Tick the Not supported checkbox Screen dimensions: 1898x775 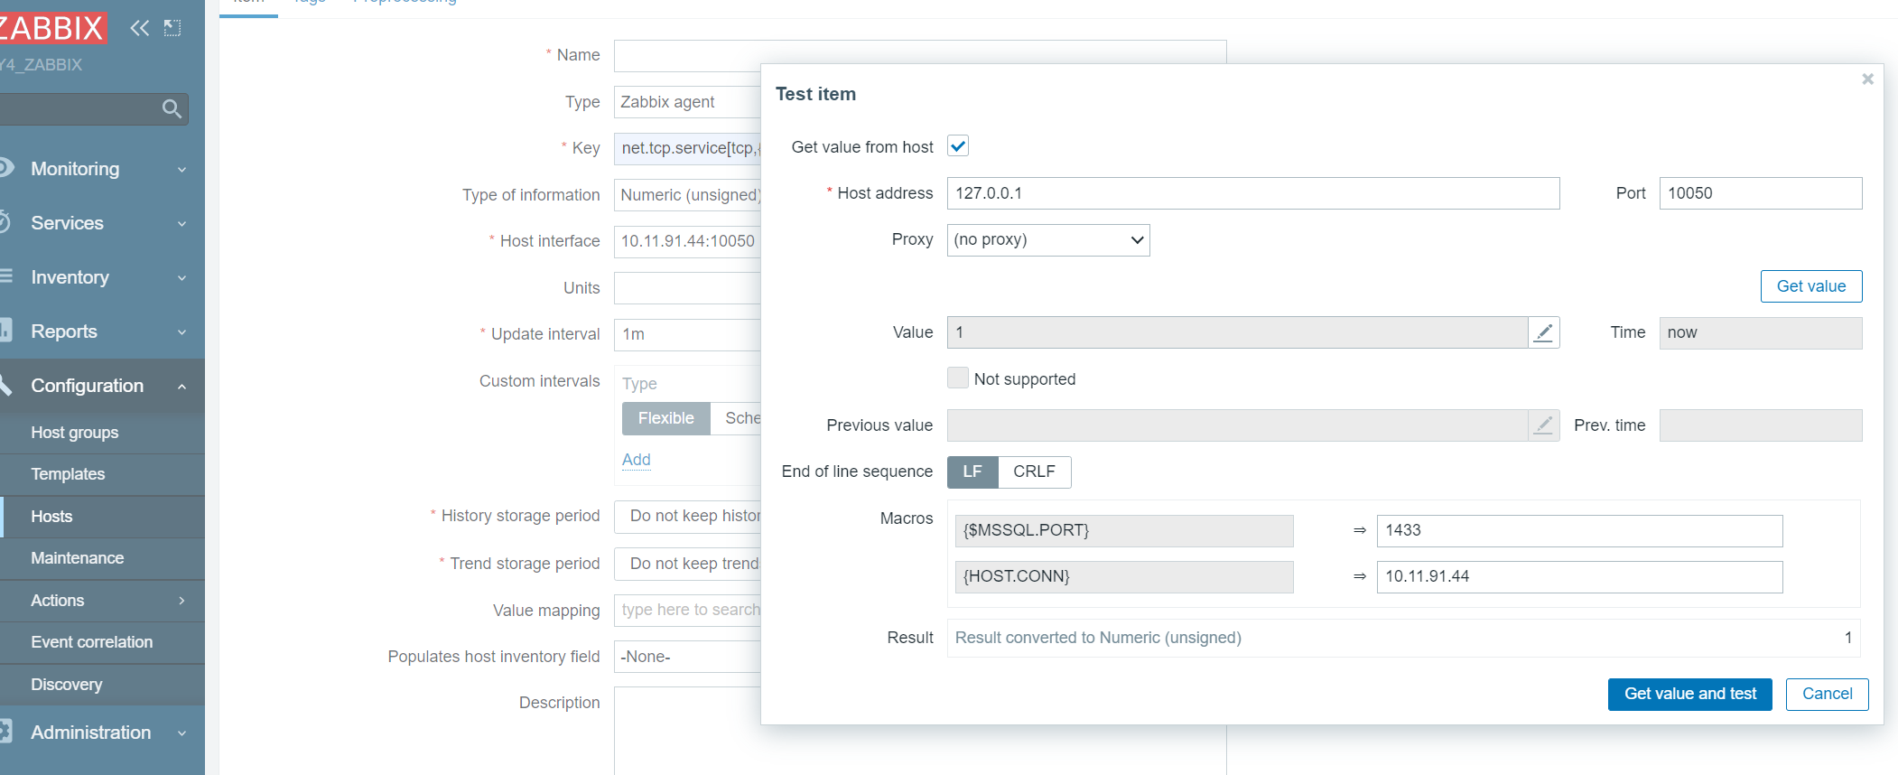click(x=958, y=378)
